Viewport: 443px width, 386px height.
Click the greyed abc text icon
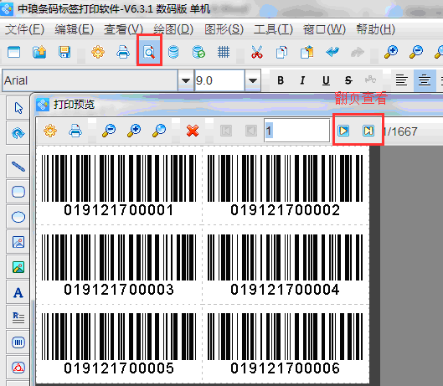tap(370, 80)
